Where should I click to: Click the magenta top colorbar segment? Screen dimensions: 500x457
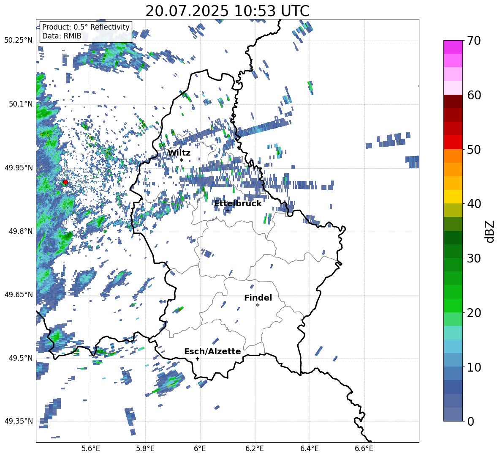453,47
